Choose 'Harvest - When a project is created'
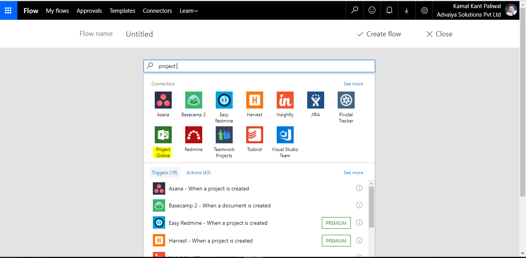The width and height of the screenshot is (526, 258). [211, 241]
